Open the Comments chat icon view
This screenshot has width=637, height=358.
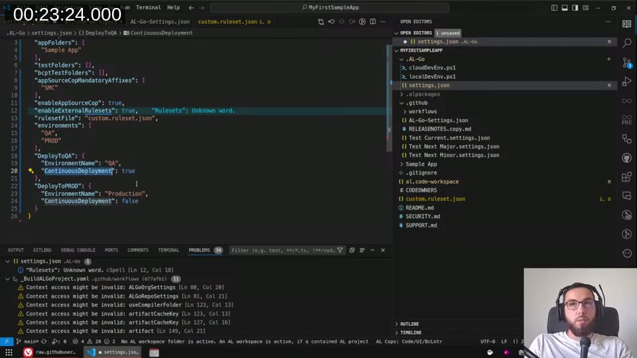627,196
